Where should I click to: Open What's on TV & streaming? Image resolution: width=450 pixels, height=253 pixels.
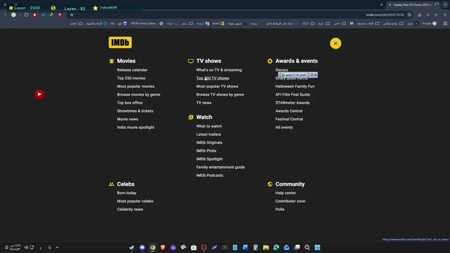219,70
